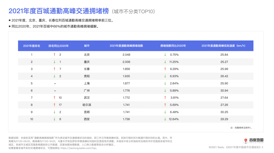Click the red up arrow beside Wuhan's index change
274x153 pixels.
(165, 97)
